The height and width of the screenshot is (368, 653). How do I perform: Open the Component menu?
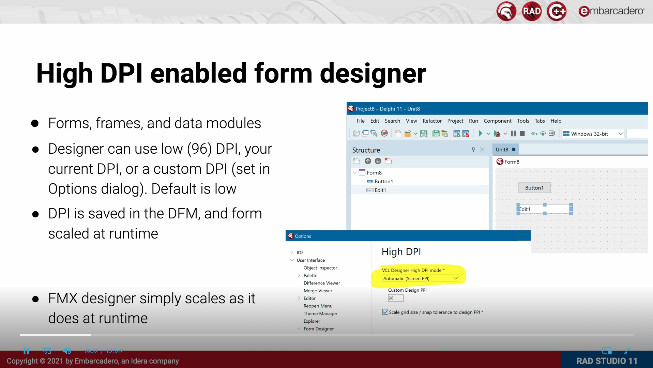click(x=498, y=121)
